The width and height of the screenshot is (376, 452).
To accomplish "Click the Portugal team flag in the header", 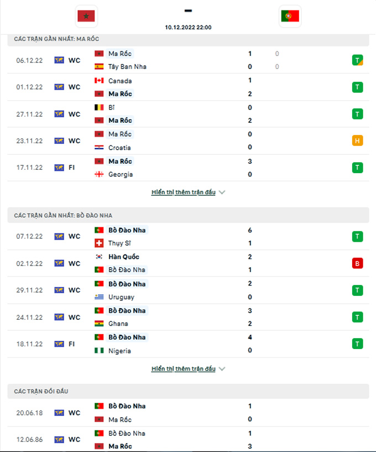I will [x=290, y=16].
